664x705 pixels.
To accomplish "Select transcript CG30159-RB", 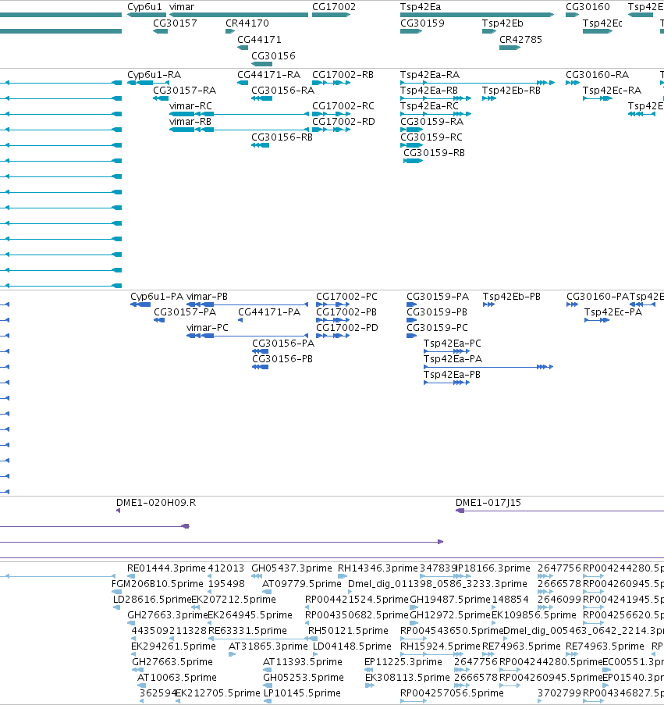I will pos(434,153).
